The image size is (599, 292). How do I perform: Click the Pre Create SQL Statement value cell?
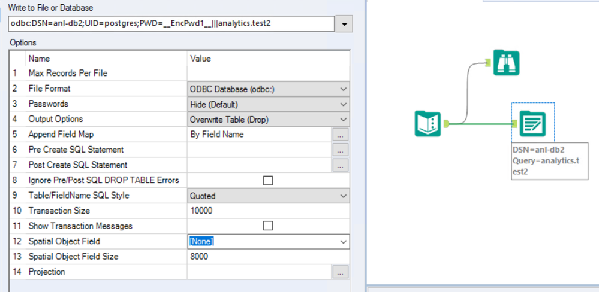260,150
